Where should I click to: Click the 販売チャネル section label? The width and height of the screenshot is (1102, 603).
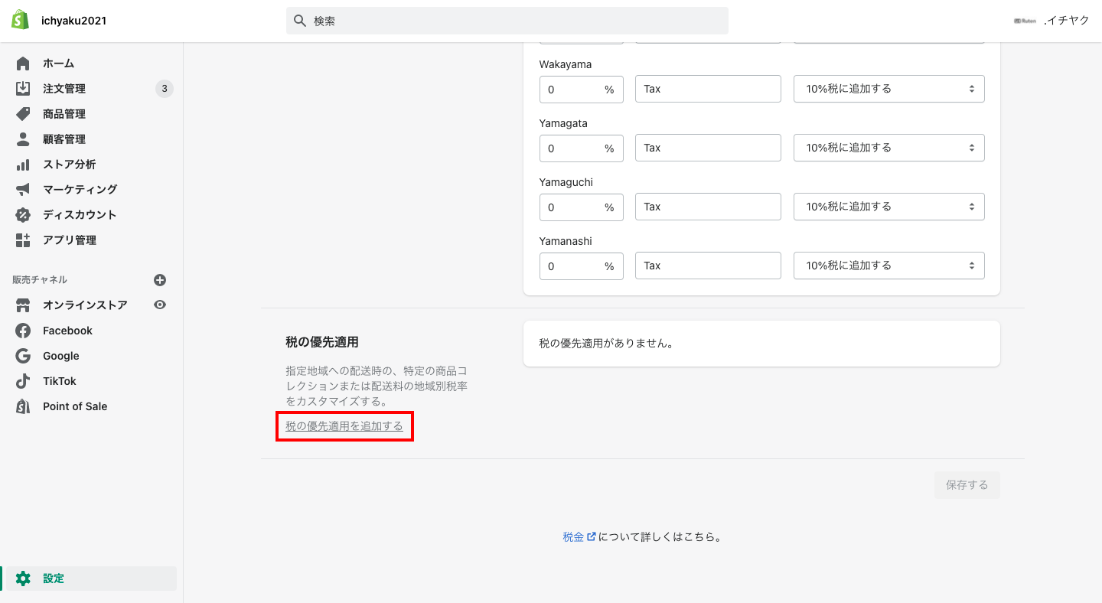coord(40,280)
